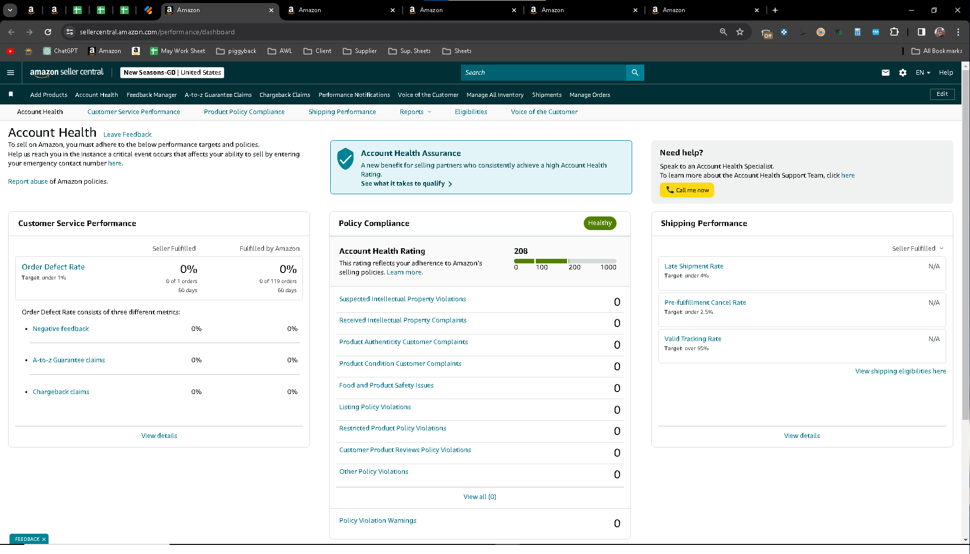Click into the Seller Central Search field
Viewport: 970px width, 554px height.
point(543,73)
